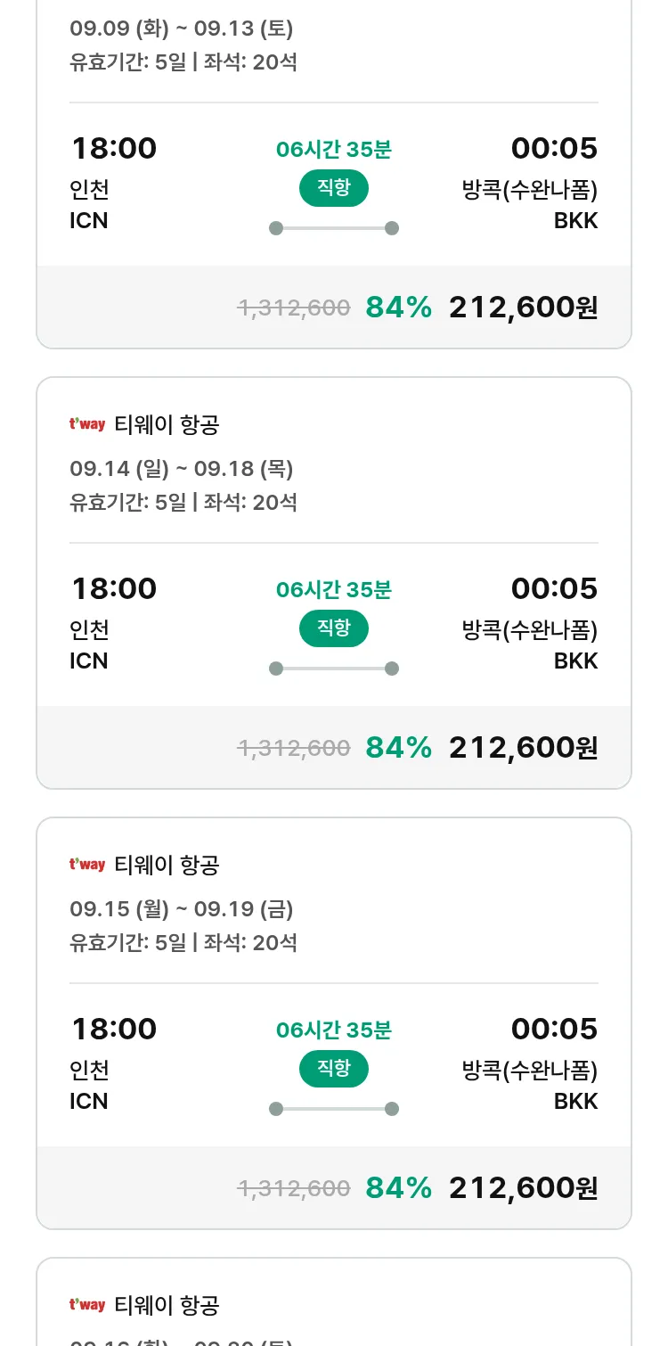Click route line graphic in the 09.15 card

tap(333, 1109)
